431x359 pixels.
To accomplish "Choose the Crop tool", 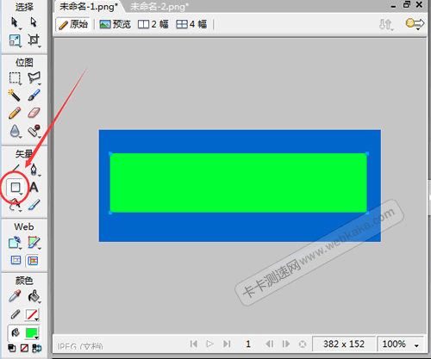I will [x=34, y=40].
